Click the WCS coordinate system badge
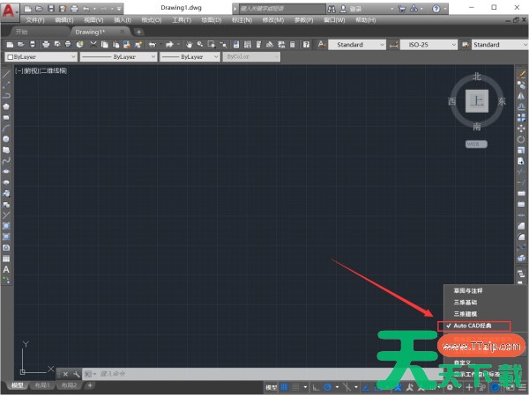The height and width of the screenshot is (395, 529). (x=476, y=144)
